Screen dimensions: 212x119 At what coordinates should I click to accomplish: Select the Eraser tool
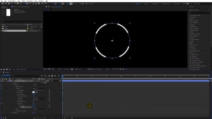39,4
